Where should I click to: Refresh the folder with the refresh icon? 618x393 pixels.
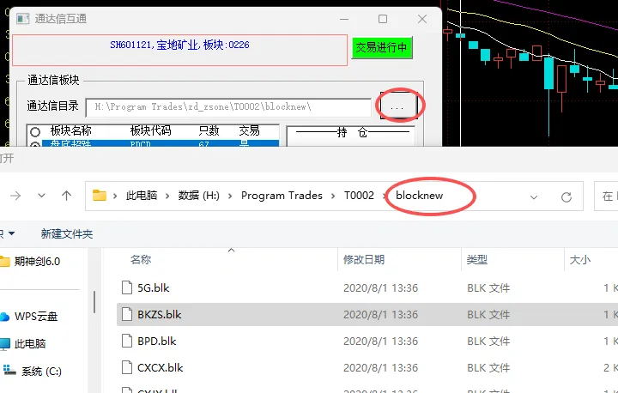[566, 197]
